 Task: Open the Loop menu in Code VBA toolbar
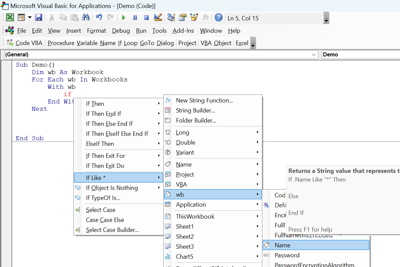pos(131,43)
